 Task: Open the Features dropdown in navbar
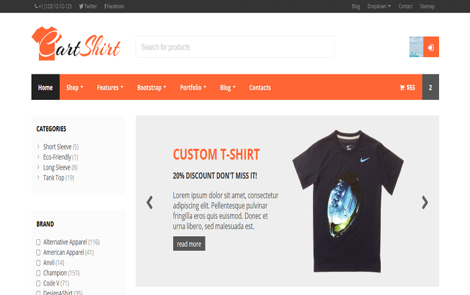110,87
